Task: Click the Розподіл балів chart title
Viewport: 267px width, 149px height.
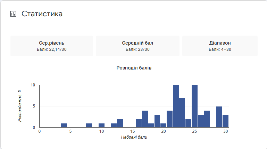Action: (134, 68)
